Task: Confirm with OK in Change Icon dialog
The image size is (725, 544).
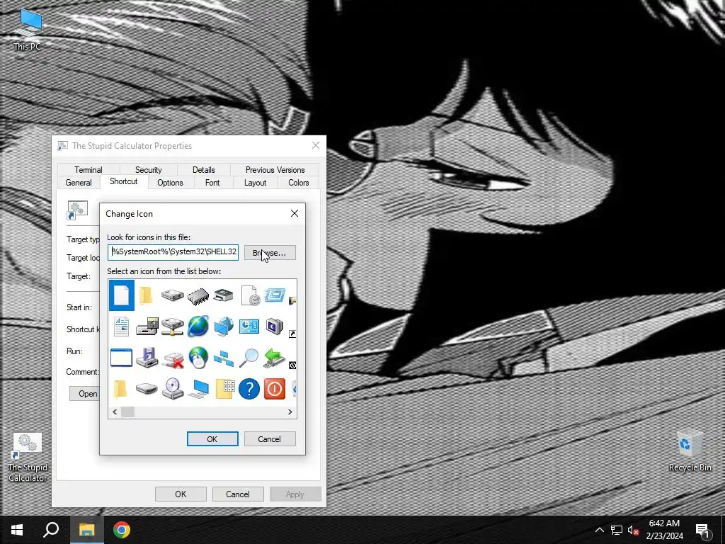Action: [212, 439]
